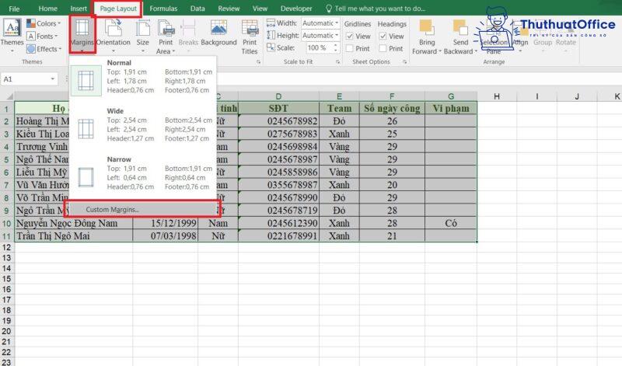Select column G header
This screenshot has width=622, height=366.
click(x=451, y=96)
